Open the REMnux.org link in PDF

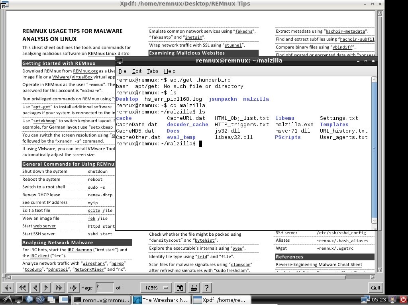point(85,71)
